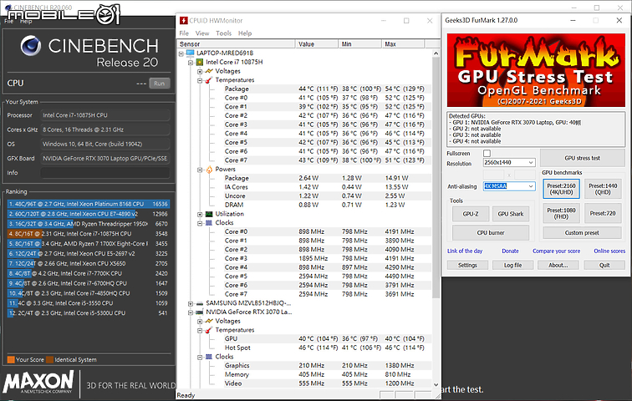Click the Utilization chart icon
The width and height of the screenshot is (632, 401).
pyautogui.click(x=209, y=214)
